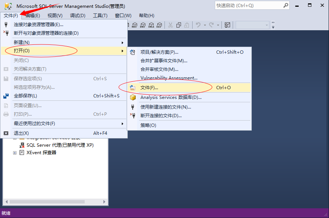Viewport: 329px width, 218px height.
Task: Click the disconnect icon beside 断开连接的文件
Action: pos(133,116)
